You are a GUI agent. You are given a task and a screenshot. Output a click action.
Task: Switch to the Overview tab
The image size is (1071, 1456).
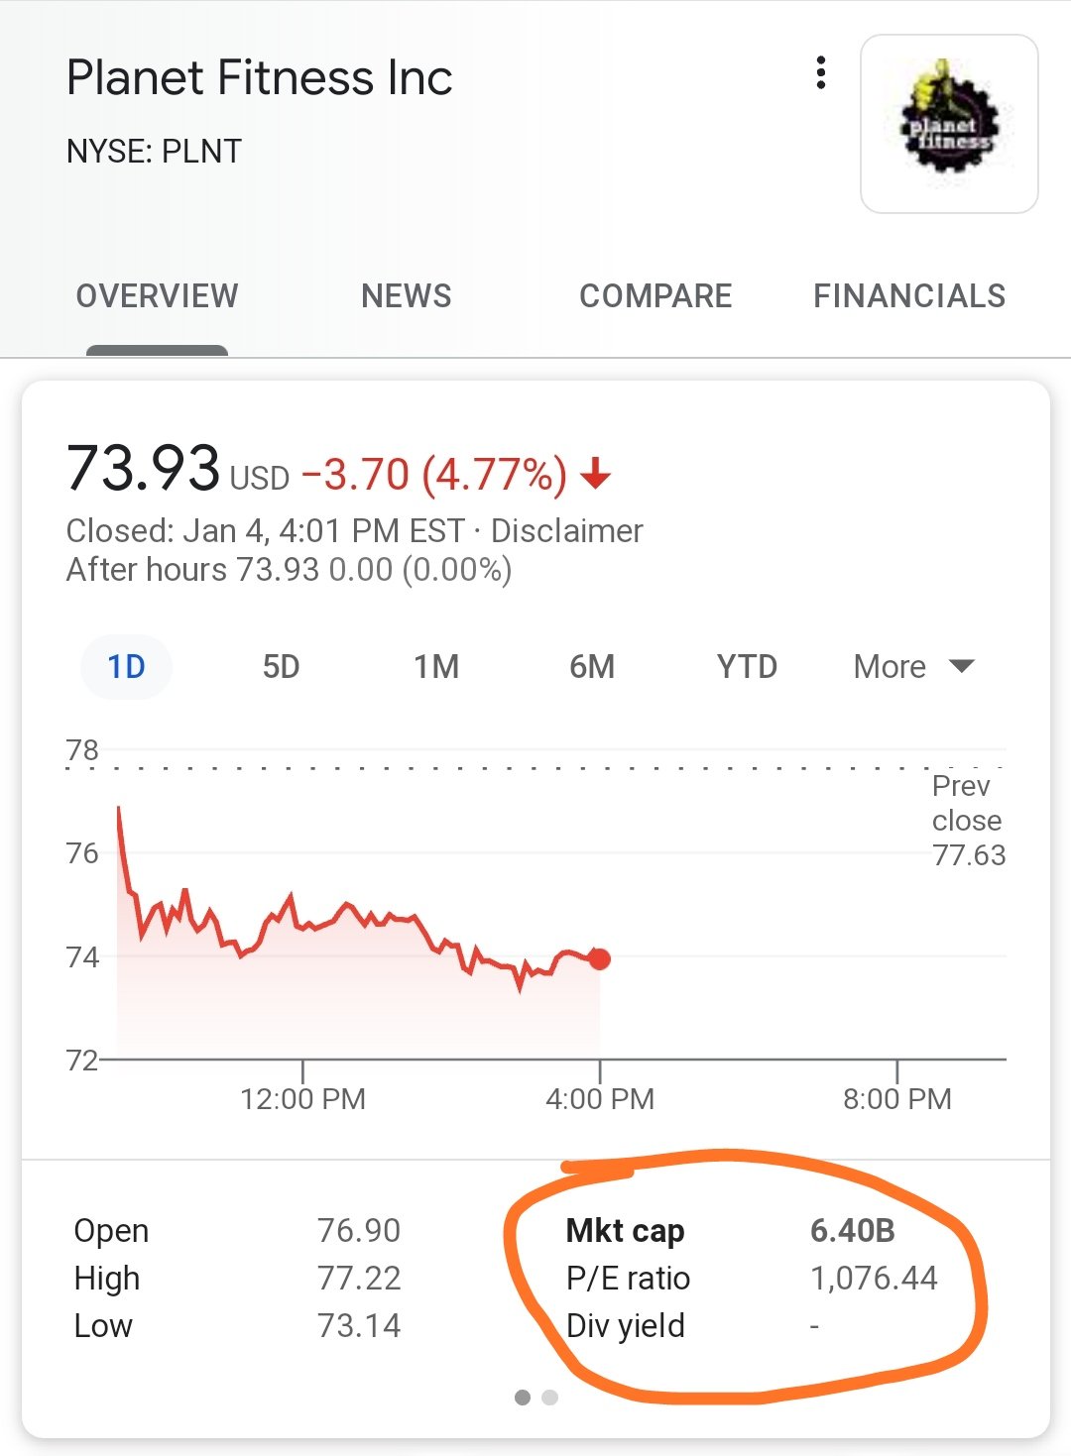[157, 295]
